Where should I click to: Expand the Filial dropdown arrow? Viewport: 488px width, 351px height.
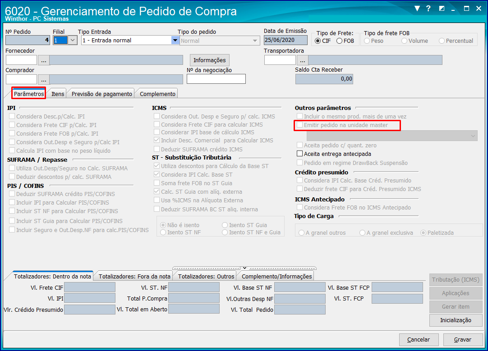[x=73, y=40]
